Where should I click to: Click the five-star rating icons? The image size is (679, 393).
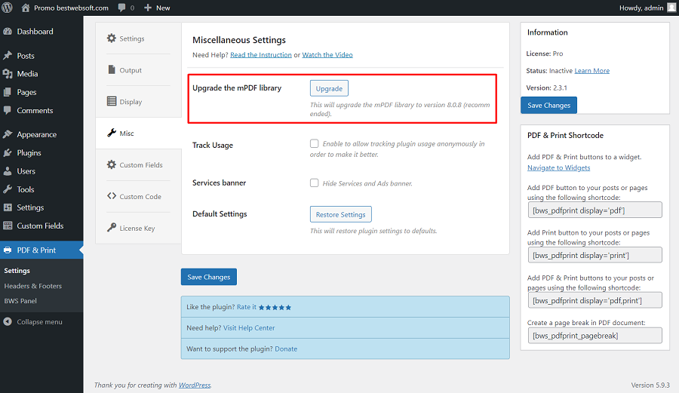tap(275, 307)
